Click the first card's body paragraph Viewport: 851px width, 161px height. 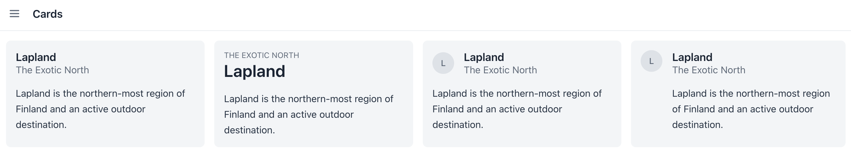100,109
